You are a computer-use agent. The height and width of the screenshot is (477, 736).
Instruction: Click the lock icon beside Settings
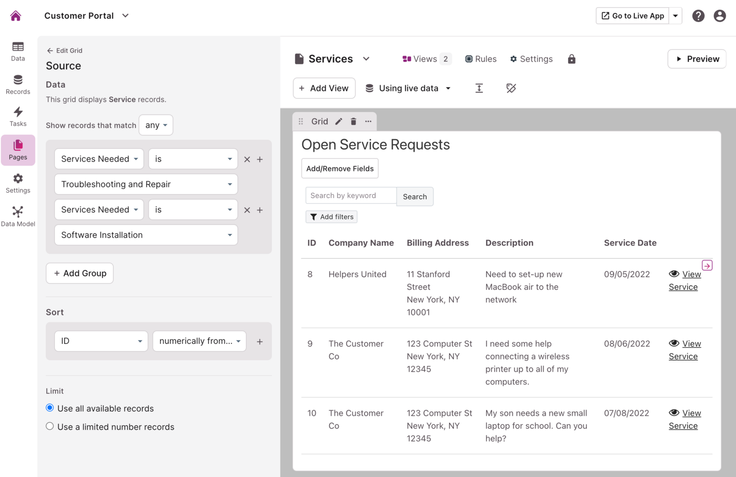click(572, 59)
